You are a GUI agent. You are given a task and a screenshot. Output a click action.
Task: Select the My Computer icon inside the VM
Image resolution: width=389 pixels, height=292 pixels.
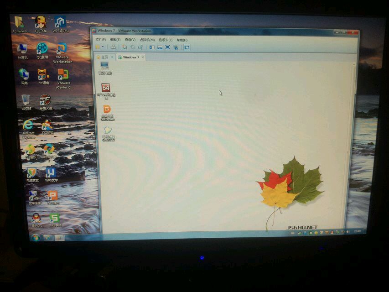[105, 68]
